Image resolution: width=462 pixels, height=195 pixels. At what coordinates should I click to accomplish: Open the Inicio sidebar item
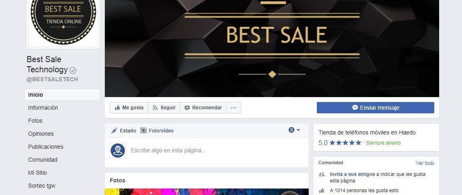[x=62, y=95]
